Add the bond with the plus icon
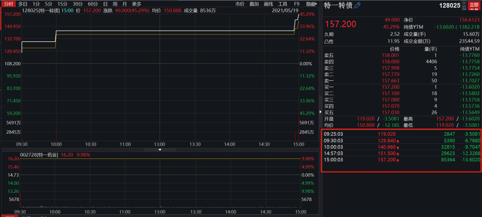The width and height of the screenshot is (482, 217). [465, 3]
